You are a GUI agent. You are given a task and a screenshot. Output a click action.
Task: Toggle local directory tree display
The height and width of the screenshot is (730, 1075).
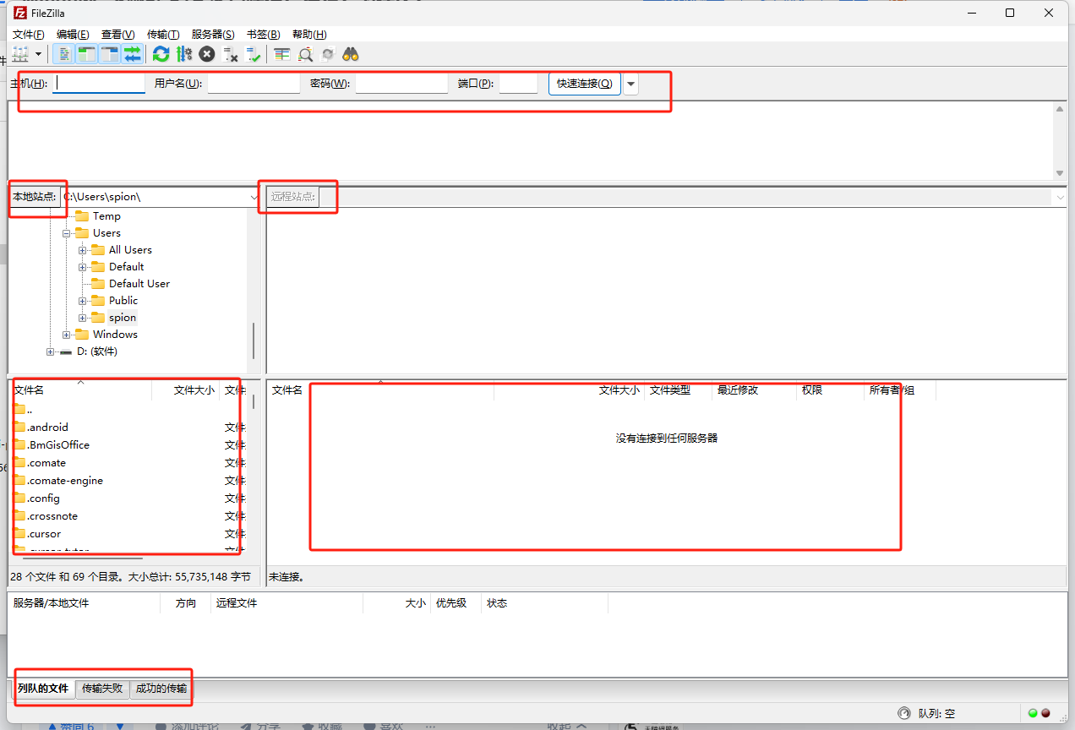tap(86, 54)
